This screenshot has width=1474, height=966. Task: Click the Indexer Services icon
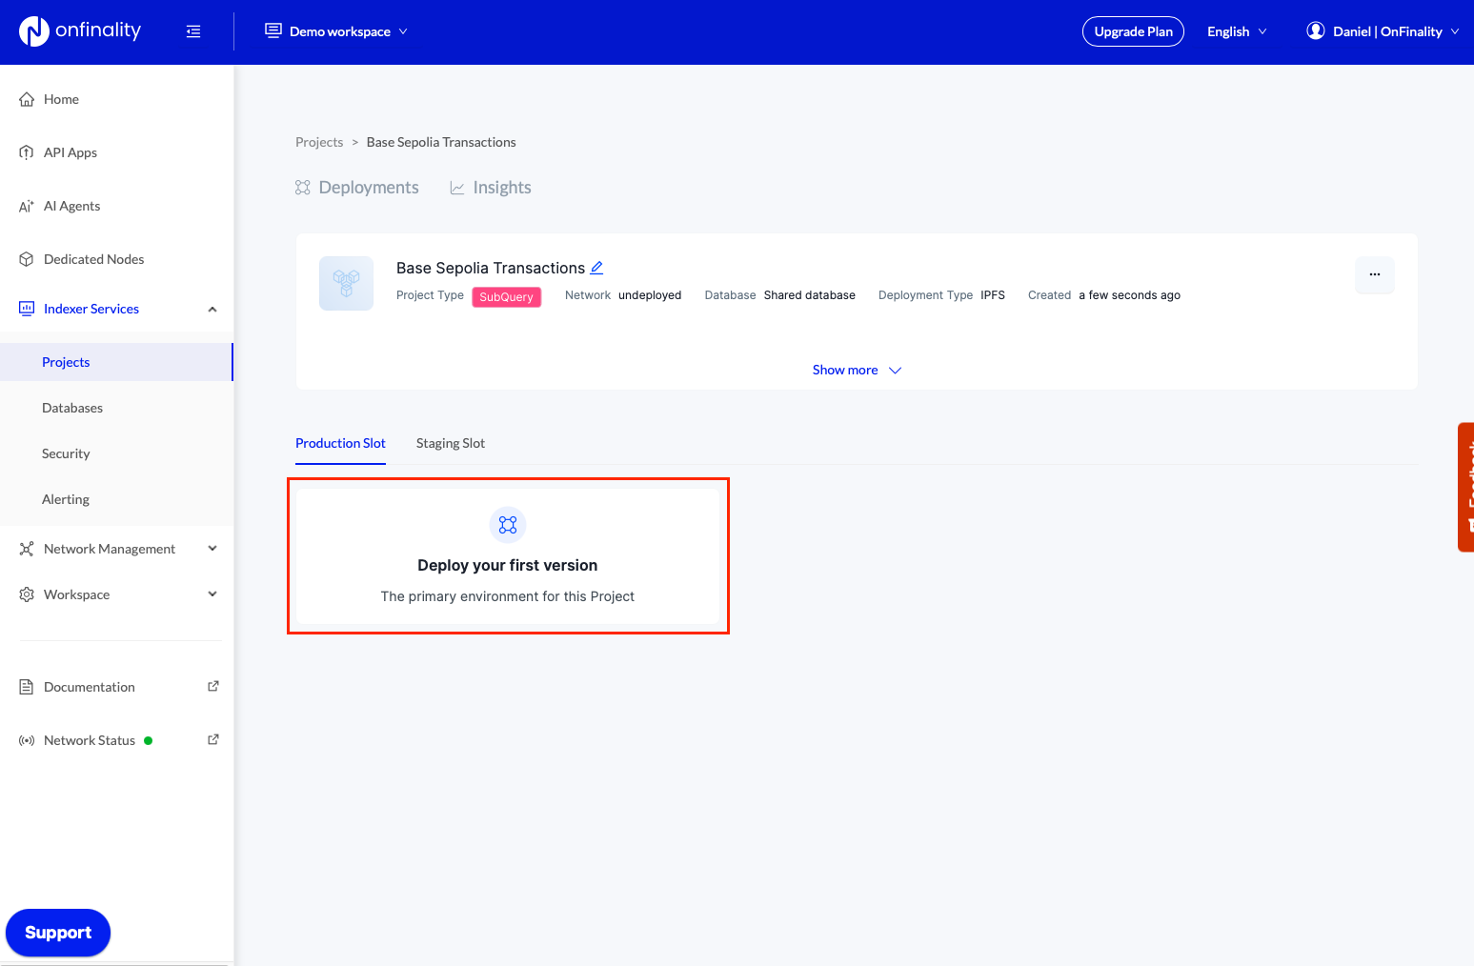pos(26,308)
